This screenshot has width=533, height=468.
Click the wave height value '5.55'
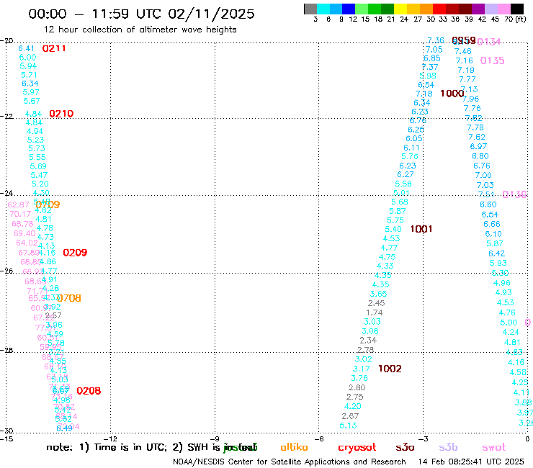37,157
